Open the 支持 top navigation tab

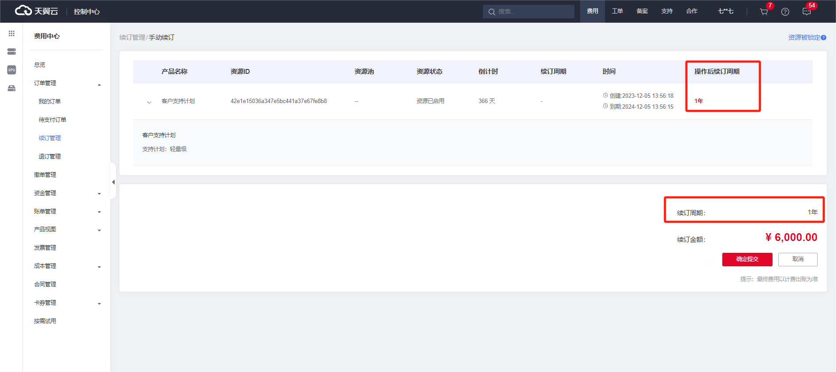pos(667,11)
